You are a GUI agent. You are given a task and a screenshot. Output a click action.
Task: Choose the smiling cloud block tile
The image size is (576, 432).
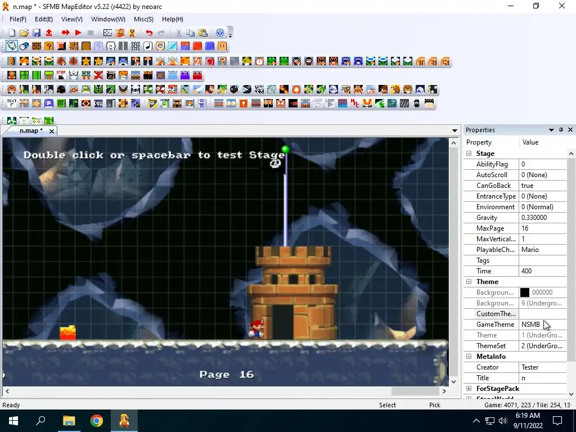point(111,46)
